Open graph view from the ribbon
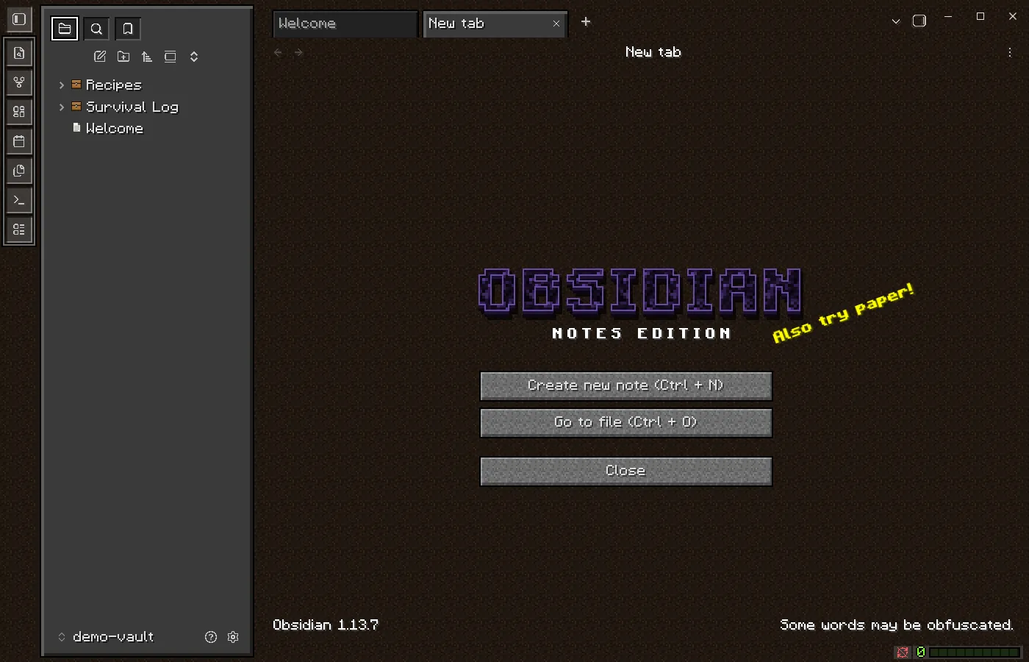1029x662 pixels. click(19, 82)
